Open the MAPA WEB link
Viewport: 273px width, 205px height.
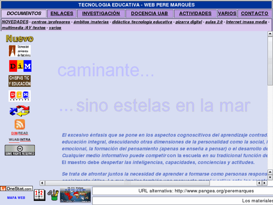point(16,198)
